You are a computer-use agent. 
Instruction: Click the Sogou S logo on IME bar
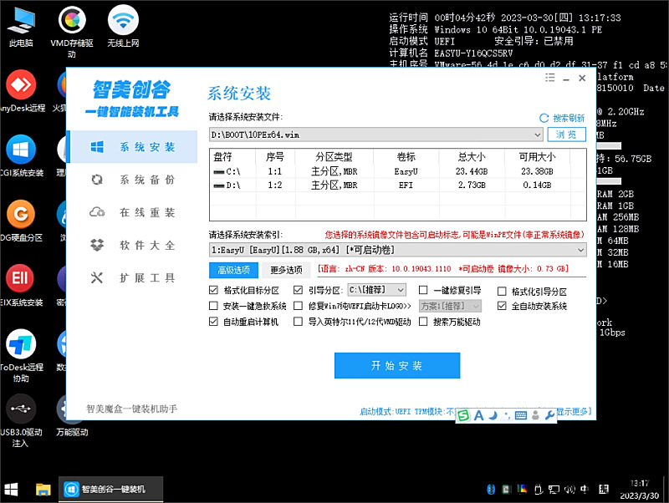tap(463, 415)
